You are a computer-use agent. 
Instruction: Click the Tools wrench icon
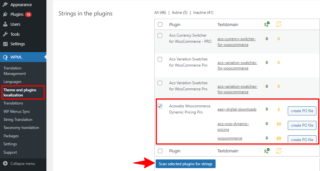[x=5, y=34]
